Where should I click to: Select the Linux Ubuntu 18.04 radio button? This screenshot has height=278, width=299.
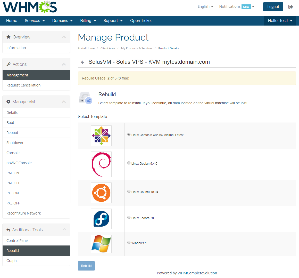[129, 191]
